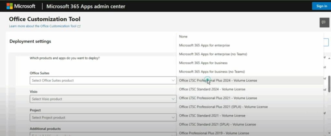
Task: Open Learn more about the Office Customization Tool
Action: 43,26
